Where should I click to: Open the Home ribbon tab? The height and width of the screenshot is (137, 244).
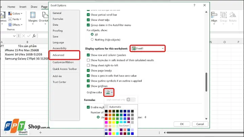point(12,7)
